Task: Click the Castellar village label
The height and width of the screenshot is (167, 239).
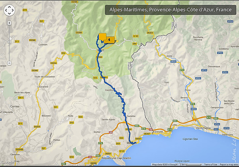Action: [131, 116]
